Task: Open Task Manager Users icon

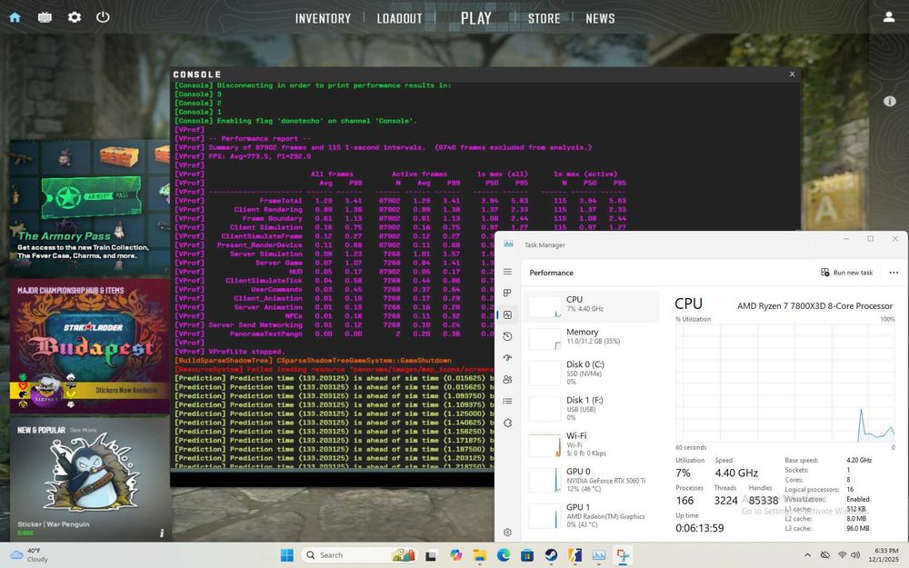Action: point(508,379)
